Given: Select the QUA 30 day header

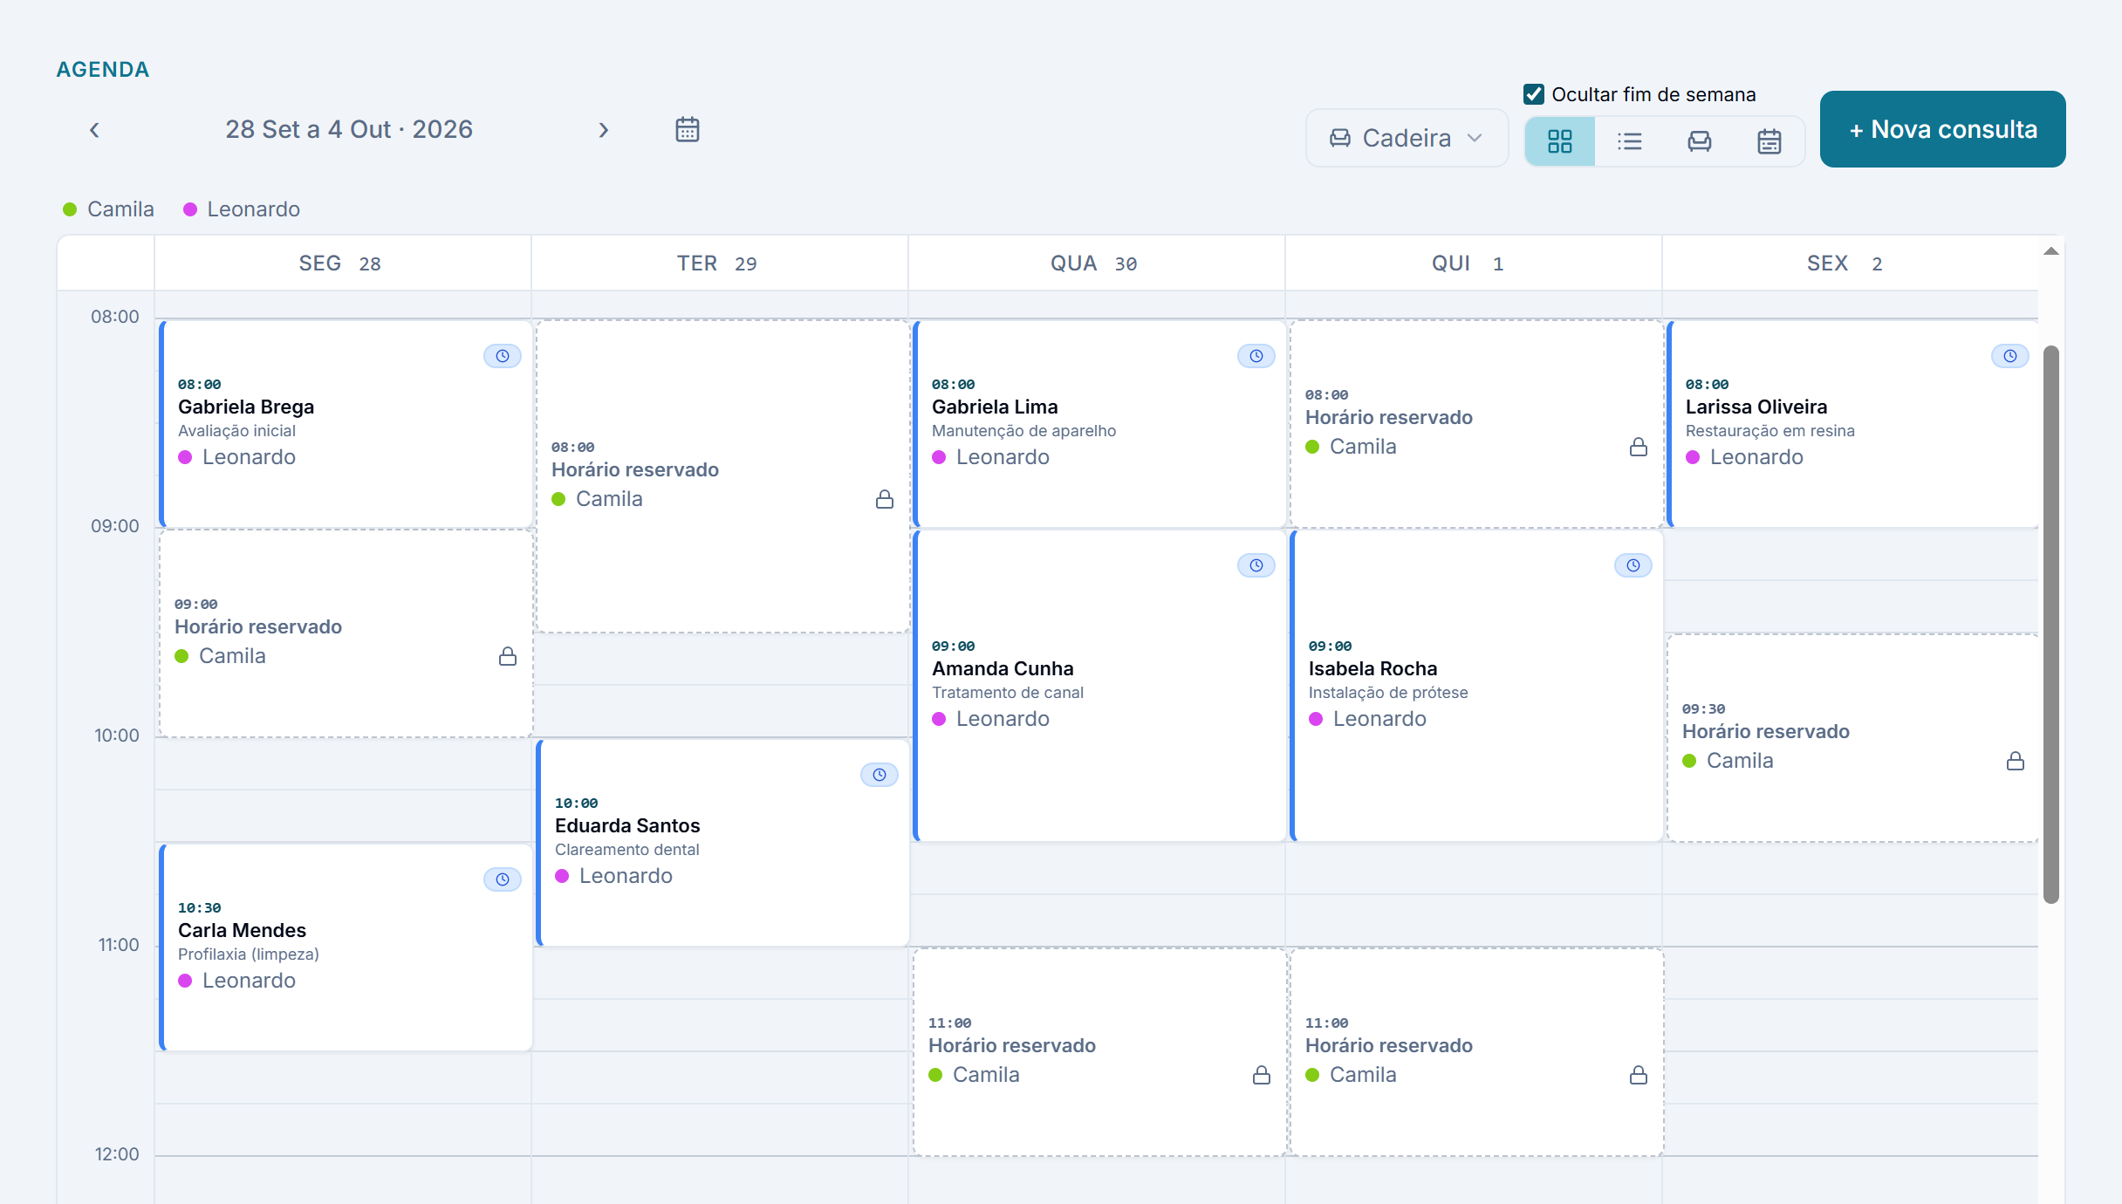Looking at the screenshot, I should [x=1096, y=263].
